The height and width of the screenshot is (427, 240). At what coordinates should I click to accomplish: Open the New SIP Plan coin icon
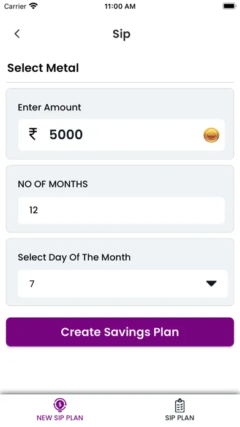point(60,405)
